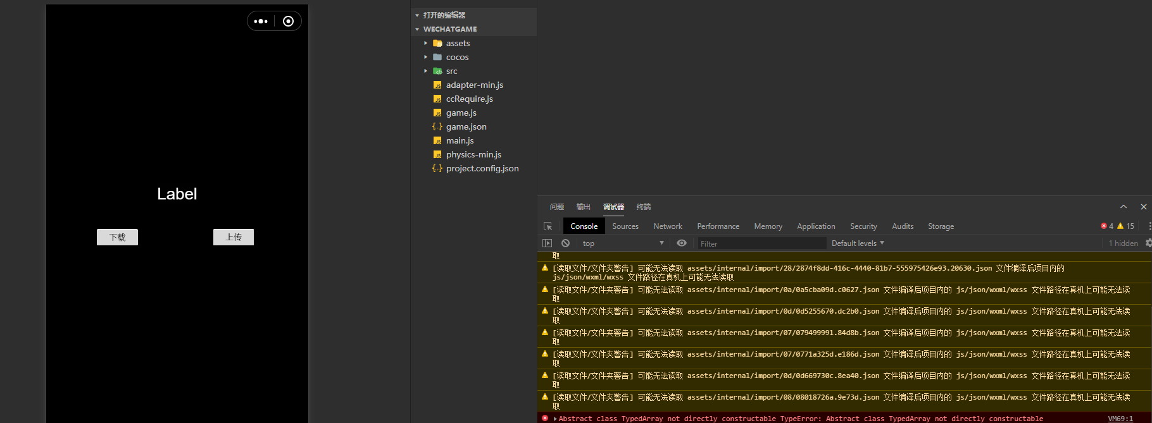This screenshot has width=1152, height=423.
Task: Switch to the 问题 panel tab
Action: click(x=557, y=207)
